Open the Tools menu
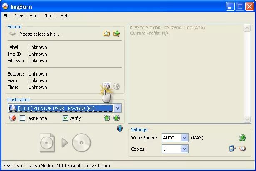 (50, 16)
